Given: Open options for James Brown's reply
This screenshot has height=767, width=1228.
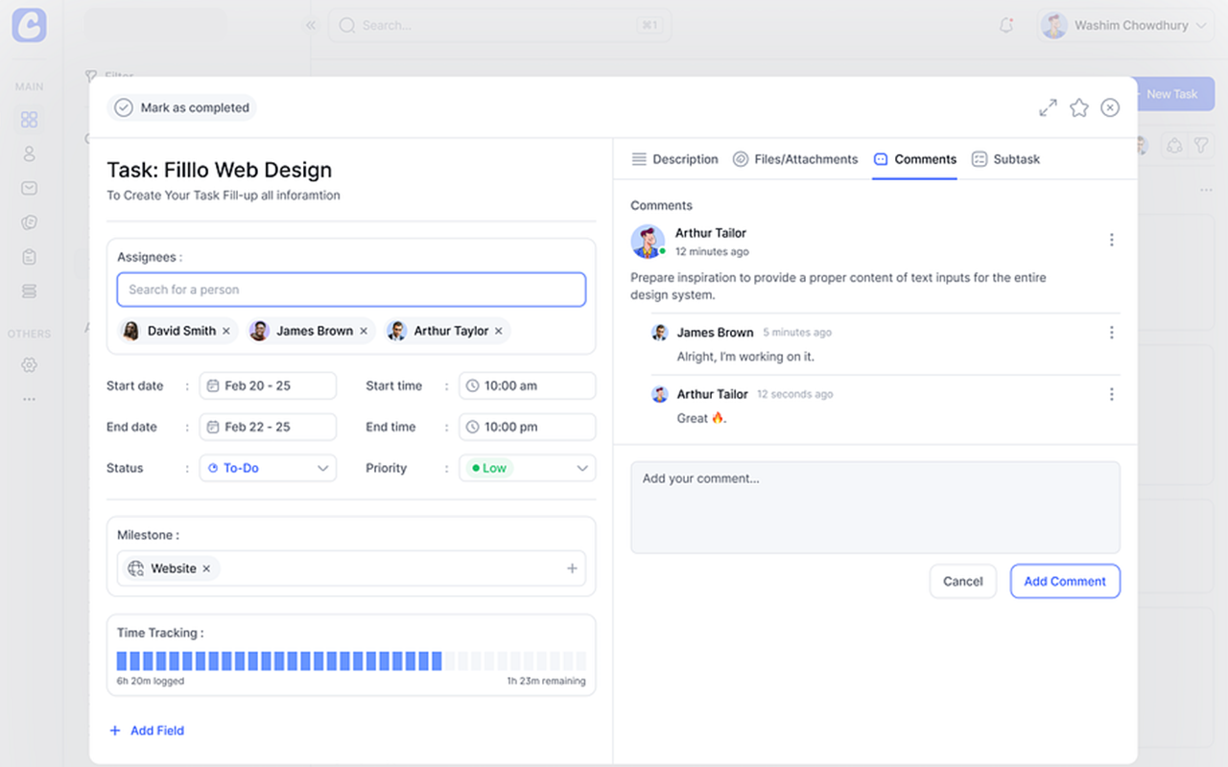Looking at the screenshot, I should click(x=1111, y=333).
